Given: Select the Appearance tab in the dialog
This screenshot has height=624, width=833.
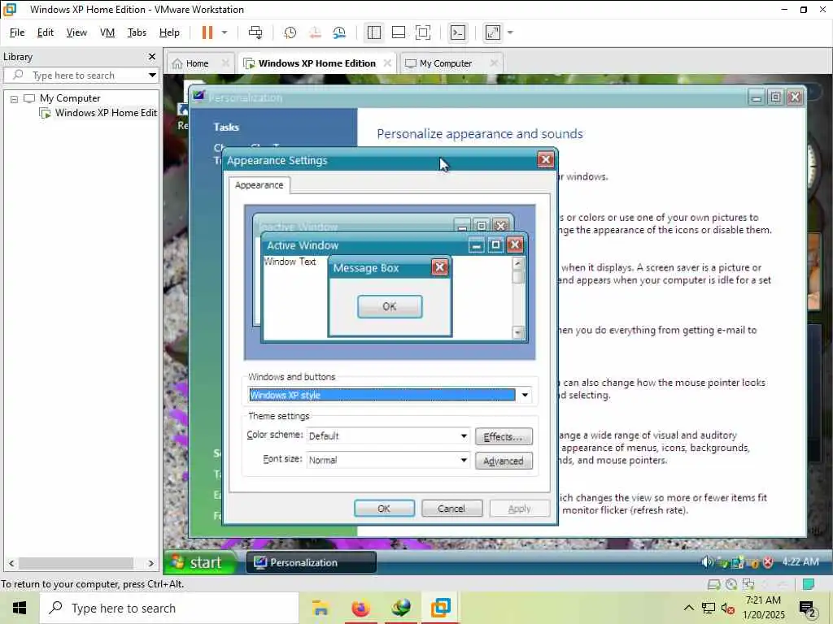Looking at the screenshot, I should pyautogui.click(x=259, y=185).
